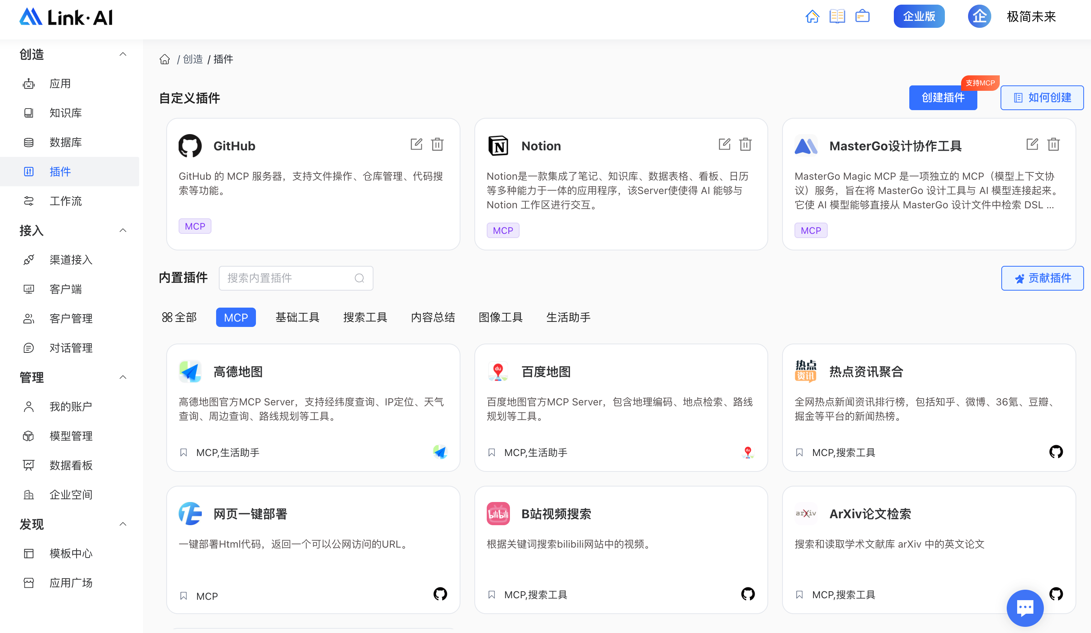Open the wallet card icon in header

coord(863,17)
